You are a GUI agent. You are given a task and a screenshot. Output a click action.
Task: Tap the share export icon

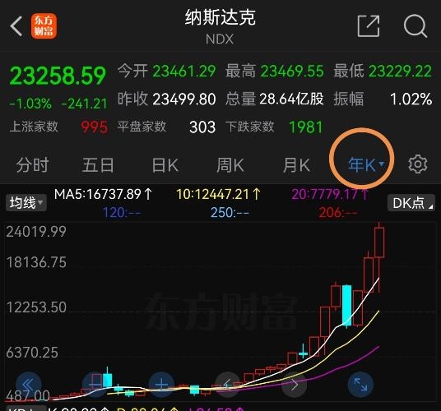click(x=369, y=26)
